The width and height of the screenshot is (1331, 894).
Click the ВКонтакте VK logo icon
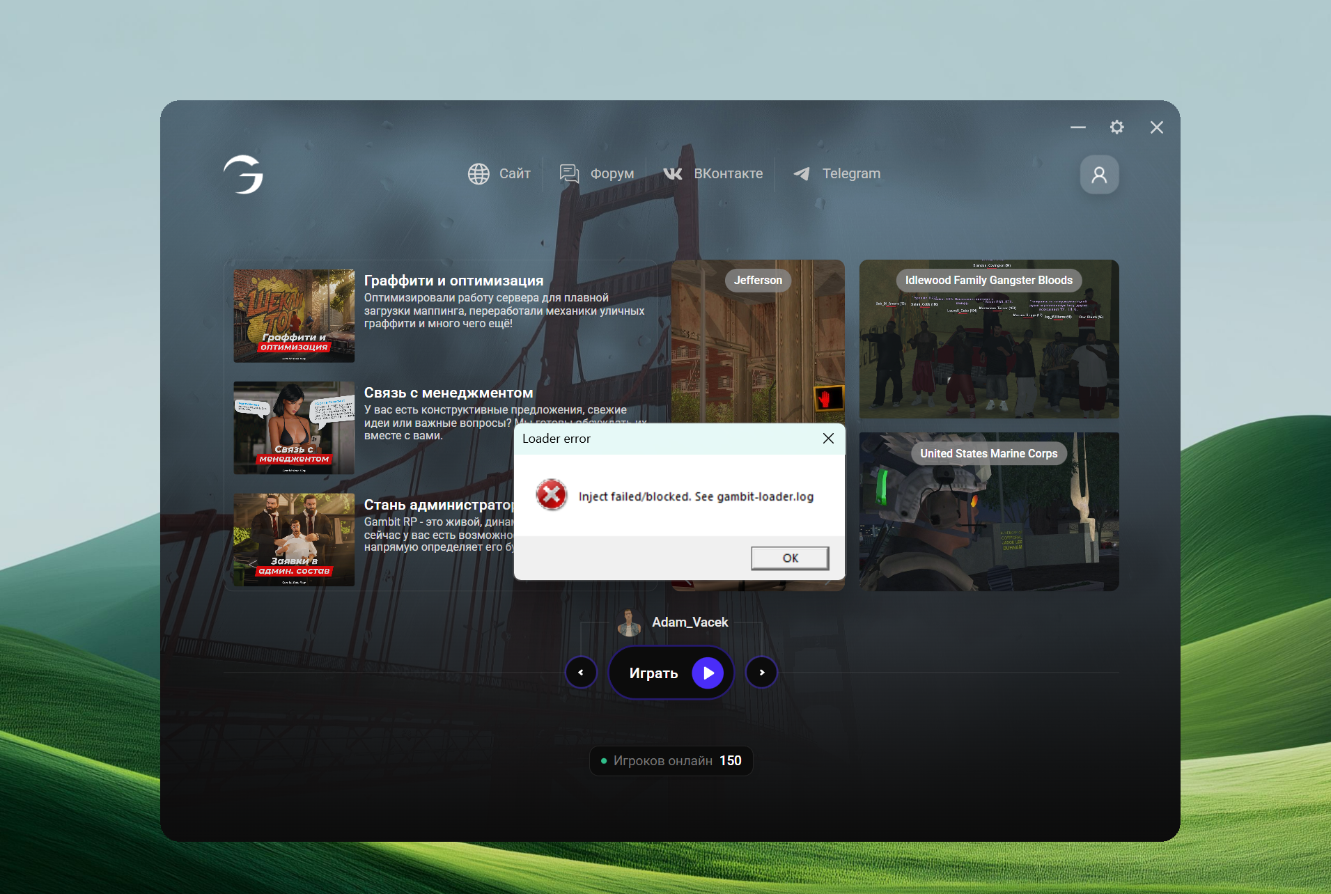click(673, 173)
